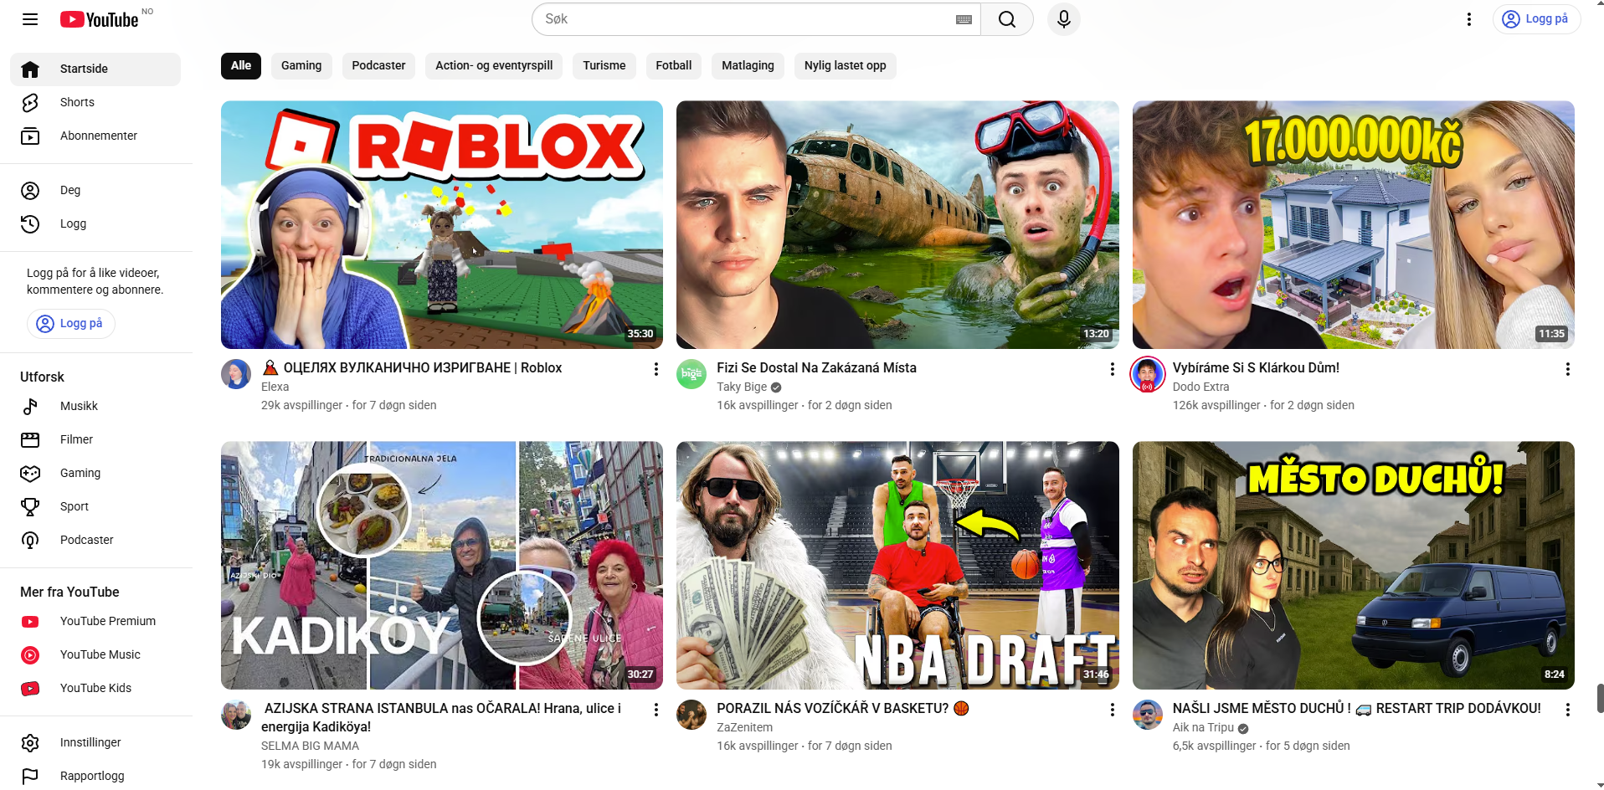Screen dimensions: 1604x790
Task: Open options menu for Fizi Se Dostal video
Action: coord(1113,369)
